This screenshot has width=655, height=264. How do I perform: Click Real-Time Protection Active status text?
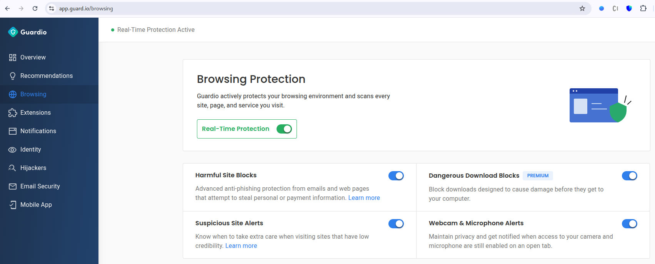(156, 30)
